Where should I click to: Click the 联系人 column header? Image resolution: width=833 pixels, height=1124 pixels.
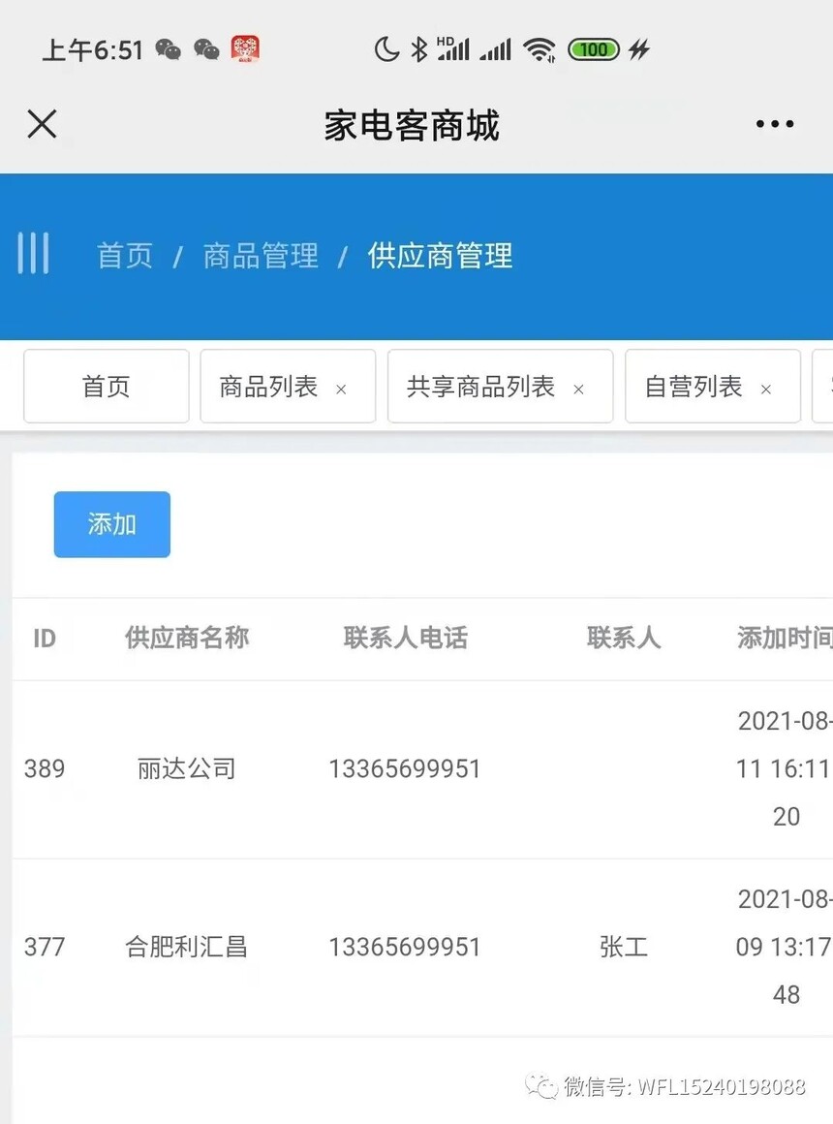pyautogui.click(x=624, y=638)
